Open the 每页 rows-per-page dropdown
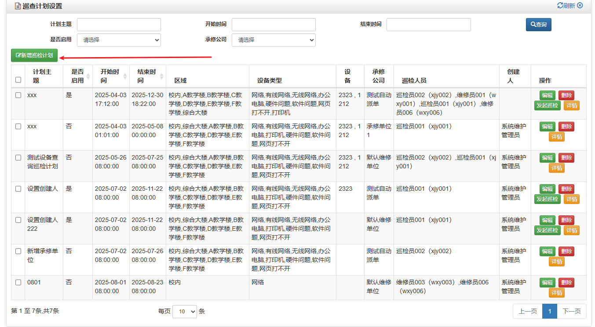595x327 pixels. click(185, 312)
